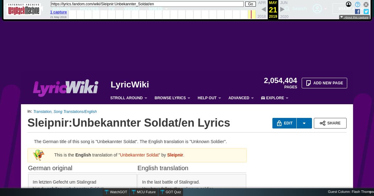Select year 2018 in Wayback timeline
Screen dimensions: 374x196
point(262,16)
